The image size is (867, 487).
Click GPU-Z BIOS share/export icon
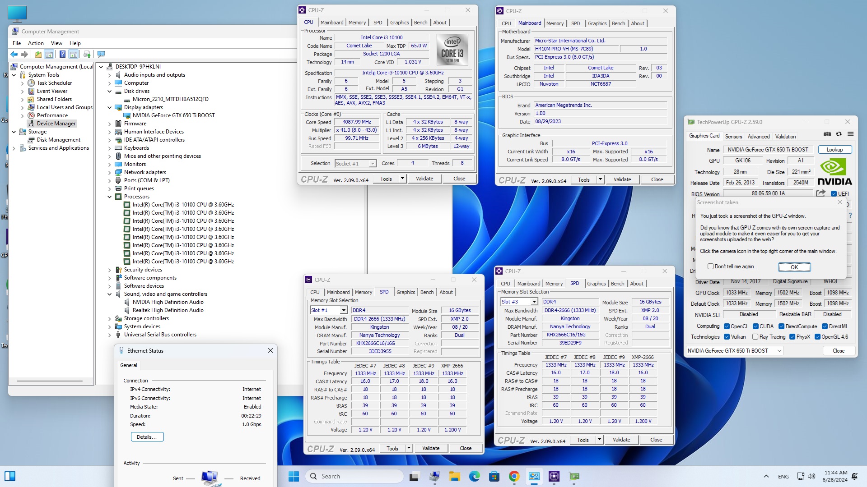coord(821,193)
